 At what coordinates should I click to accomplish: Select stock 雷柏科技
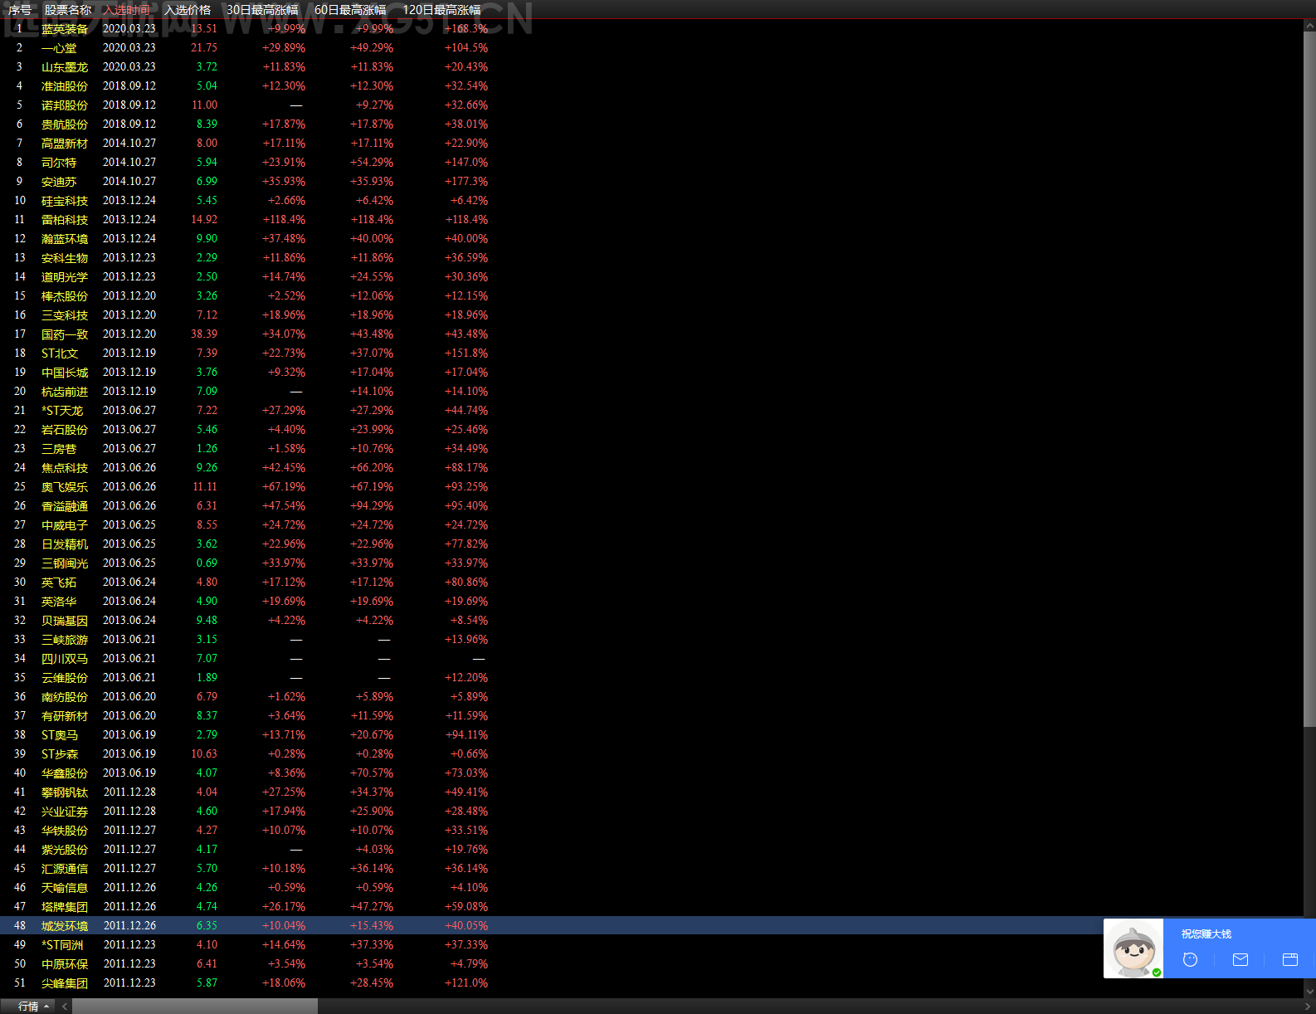coord(65,220)
